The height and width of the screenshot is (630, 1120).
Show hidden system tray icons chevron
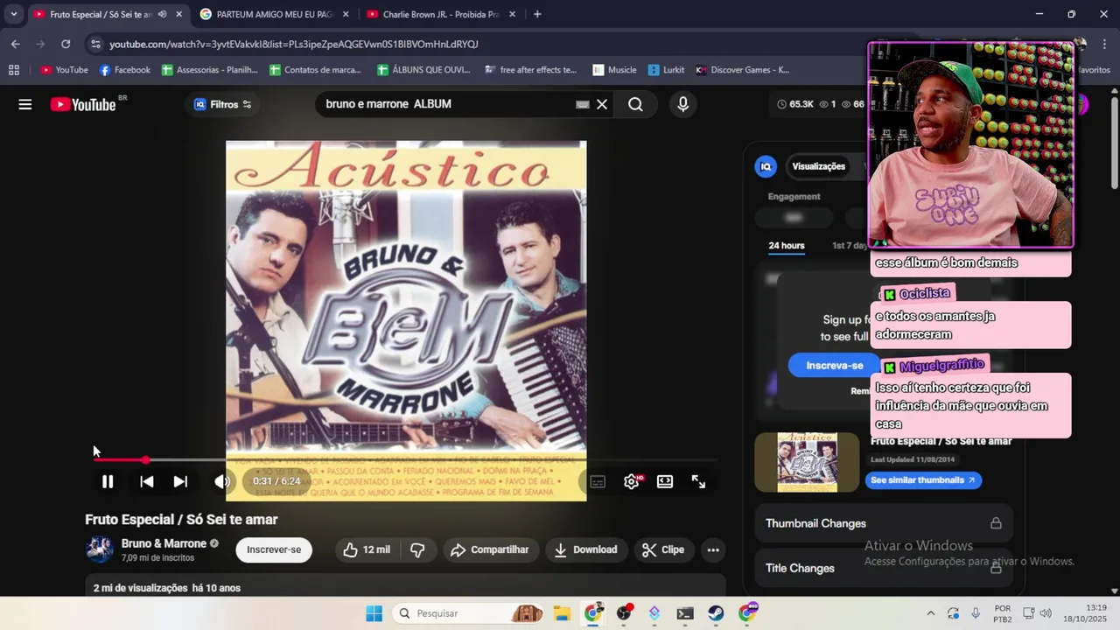click(930, 613)
